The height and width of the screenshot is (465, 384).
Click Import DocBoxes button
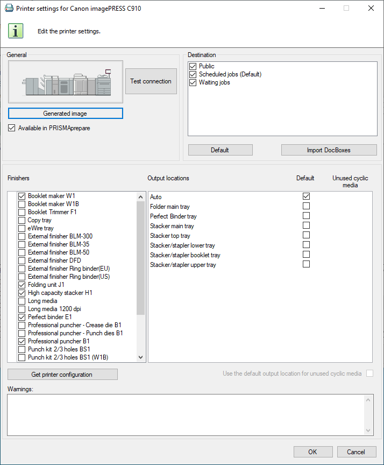click(x=328, y=150)
